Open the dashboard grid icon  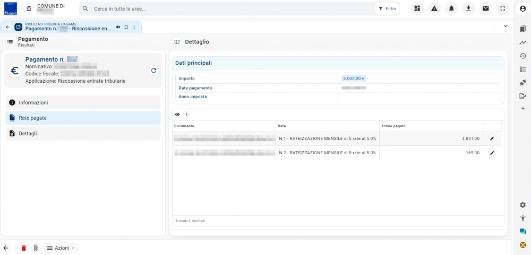[417, 9]
